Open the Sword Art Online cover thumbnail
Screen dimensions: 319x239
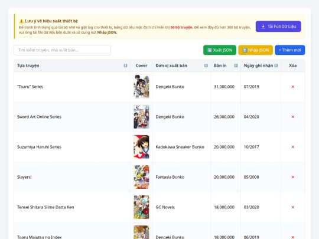[141, 117]
